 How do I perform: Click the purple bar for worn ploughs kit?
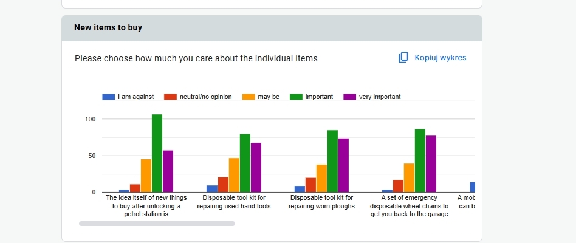pos(343,165)
